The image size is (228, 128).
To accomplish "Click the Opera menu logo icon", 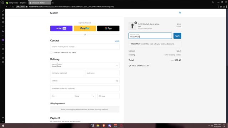I will (3, 3).
